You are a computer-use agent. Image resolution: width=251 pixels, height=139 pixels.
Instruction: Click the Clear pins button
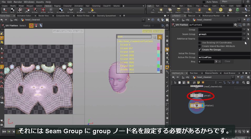pyautogui.click(x=227, y=61)
